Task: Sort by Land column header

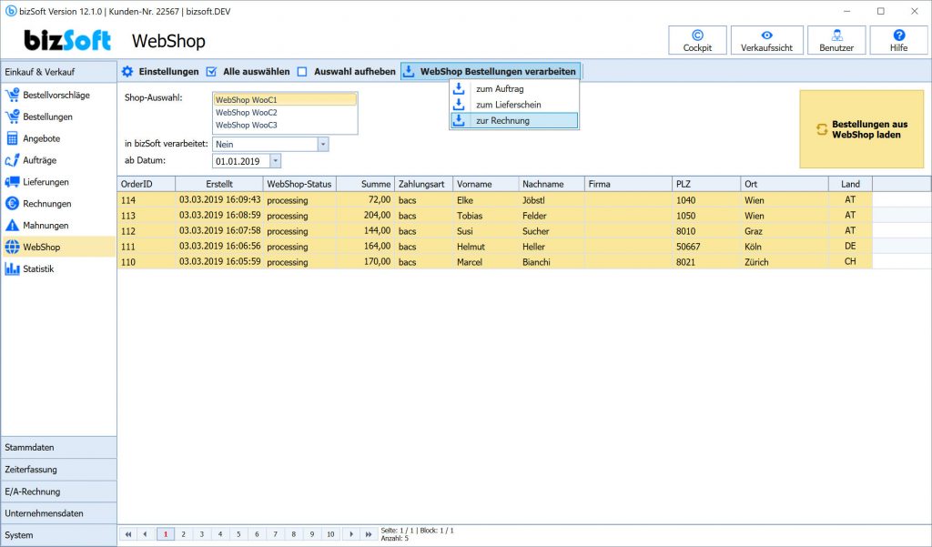Action: [x=851, y=184]
